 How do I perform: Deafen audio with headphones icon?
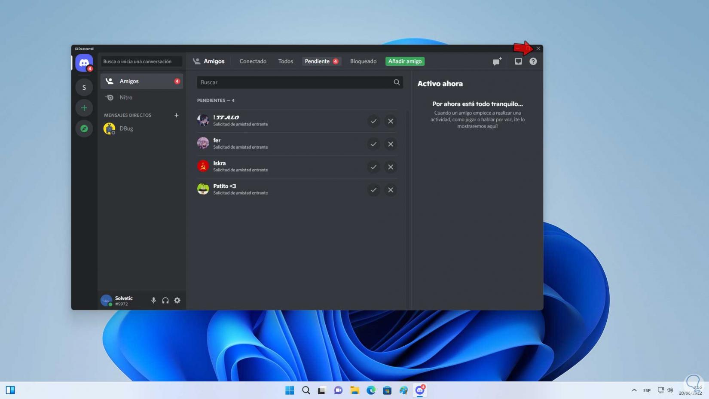(x=165, y=301)
